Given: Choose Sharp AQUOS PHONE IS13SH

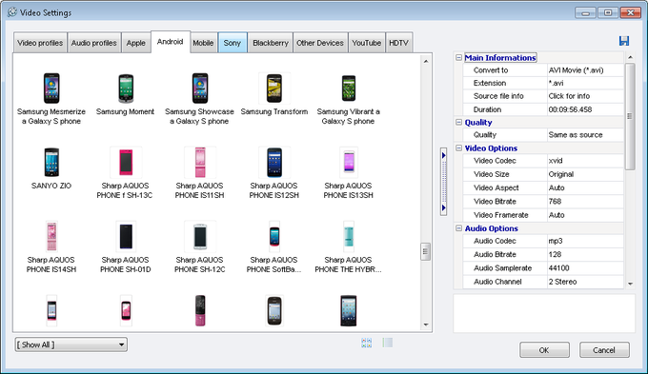Looking at the screenshot, I should pyautogui.click(x=349, y=173).
